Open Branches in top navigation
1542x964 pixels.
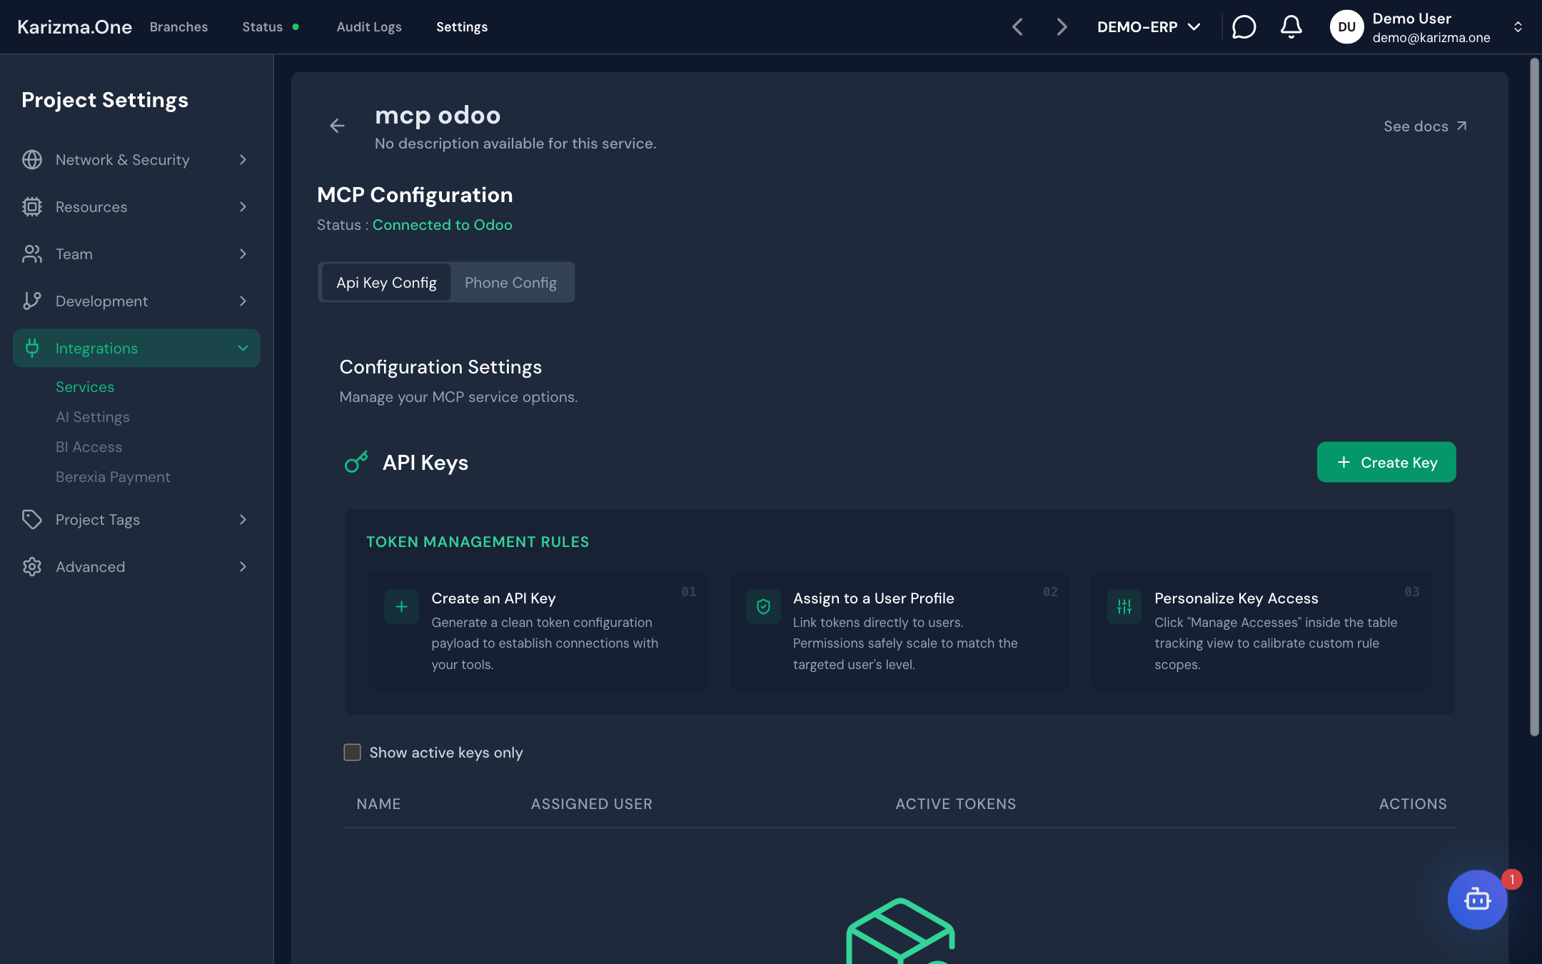tap(178, 27)
